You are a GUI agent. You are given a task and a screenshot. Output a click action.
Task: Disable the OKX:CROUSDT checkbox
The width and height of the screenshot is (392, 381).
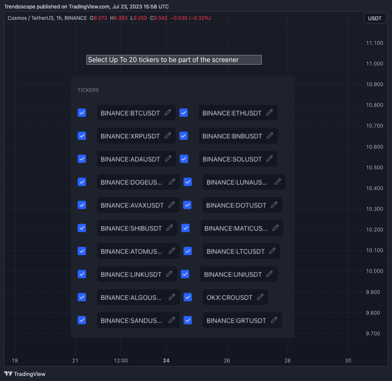click(x=188, y=297)
